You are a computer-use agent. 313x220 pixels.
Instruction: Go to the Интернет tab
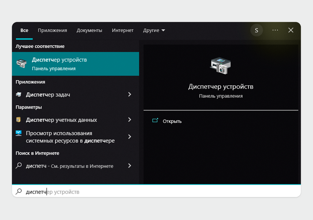coord(122,30)
